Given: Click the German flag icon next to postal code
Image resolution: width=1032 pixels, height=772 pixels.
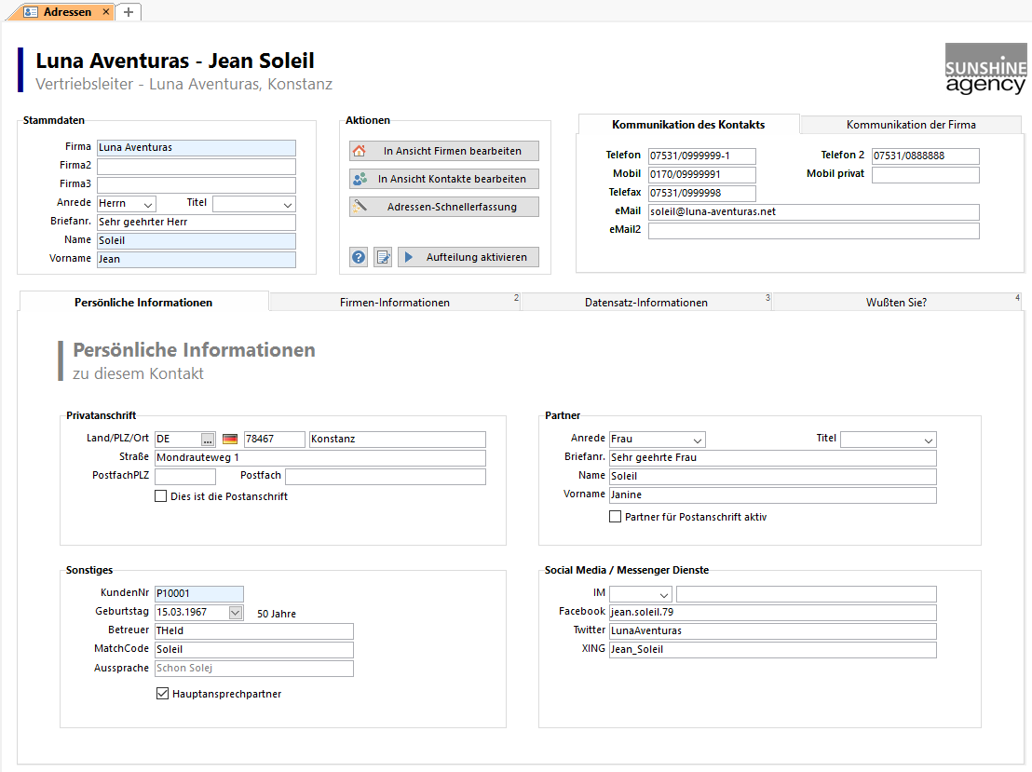Looking at the screenshot, I should click(x=230, y=440).
